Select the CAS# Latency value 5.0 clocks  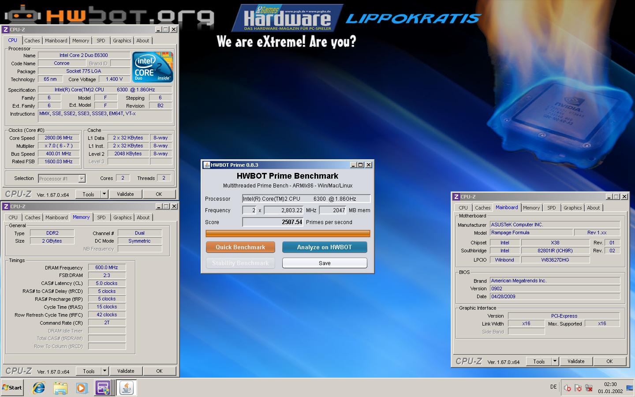tap(107, 283)
